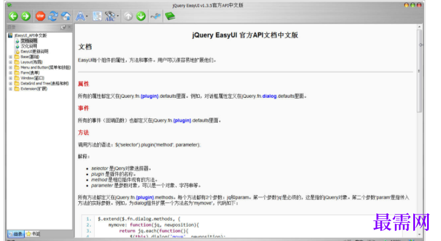Click the page title 'jQuery EasyUI 官方API文档中文版'
441x241 pixels.
pos(245,35)
